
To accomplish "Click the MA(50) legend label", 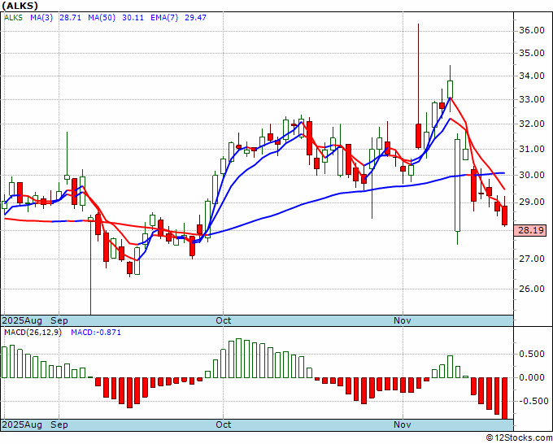I will click(102, 18).
